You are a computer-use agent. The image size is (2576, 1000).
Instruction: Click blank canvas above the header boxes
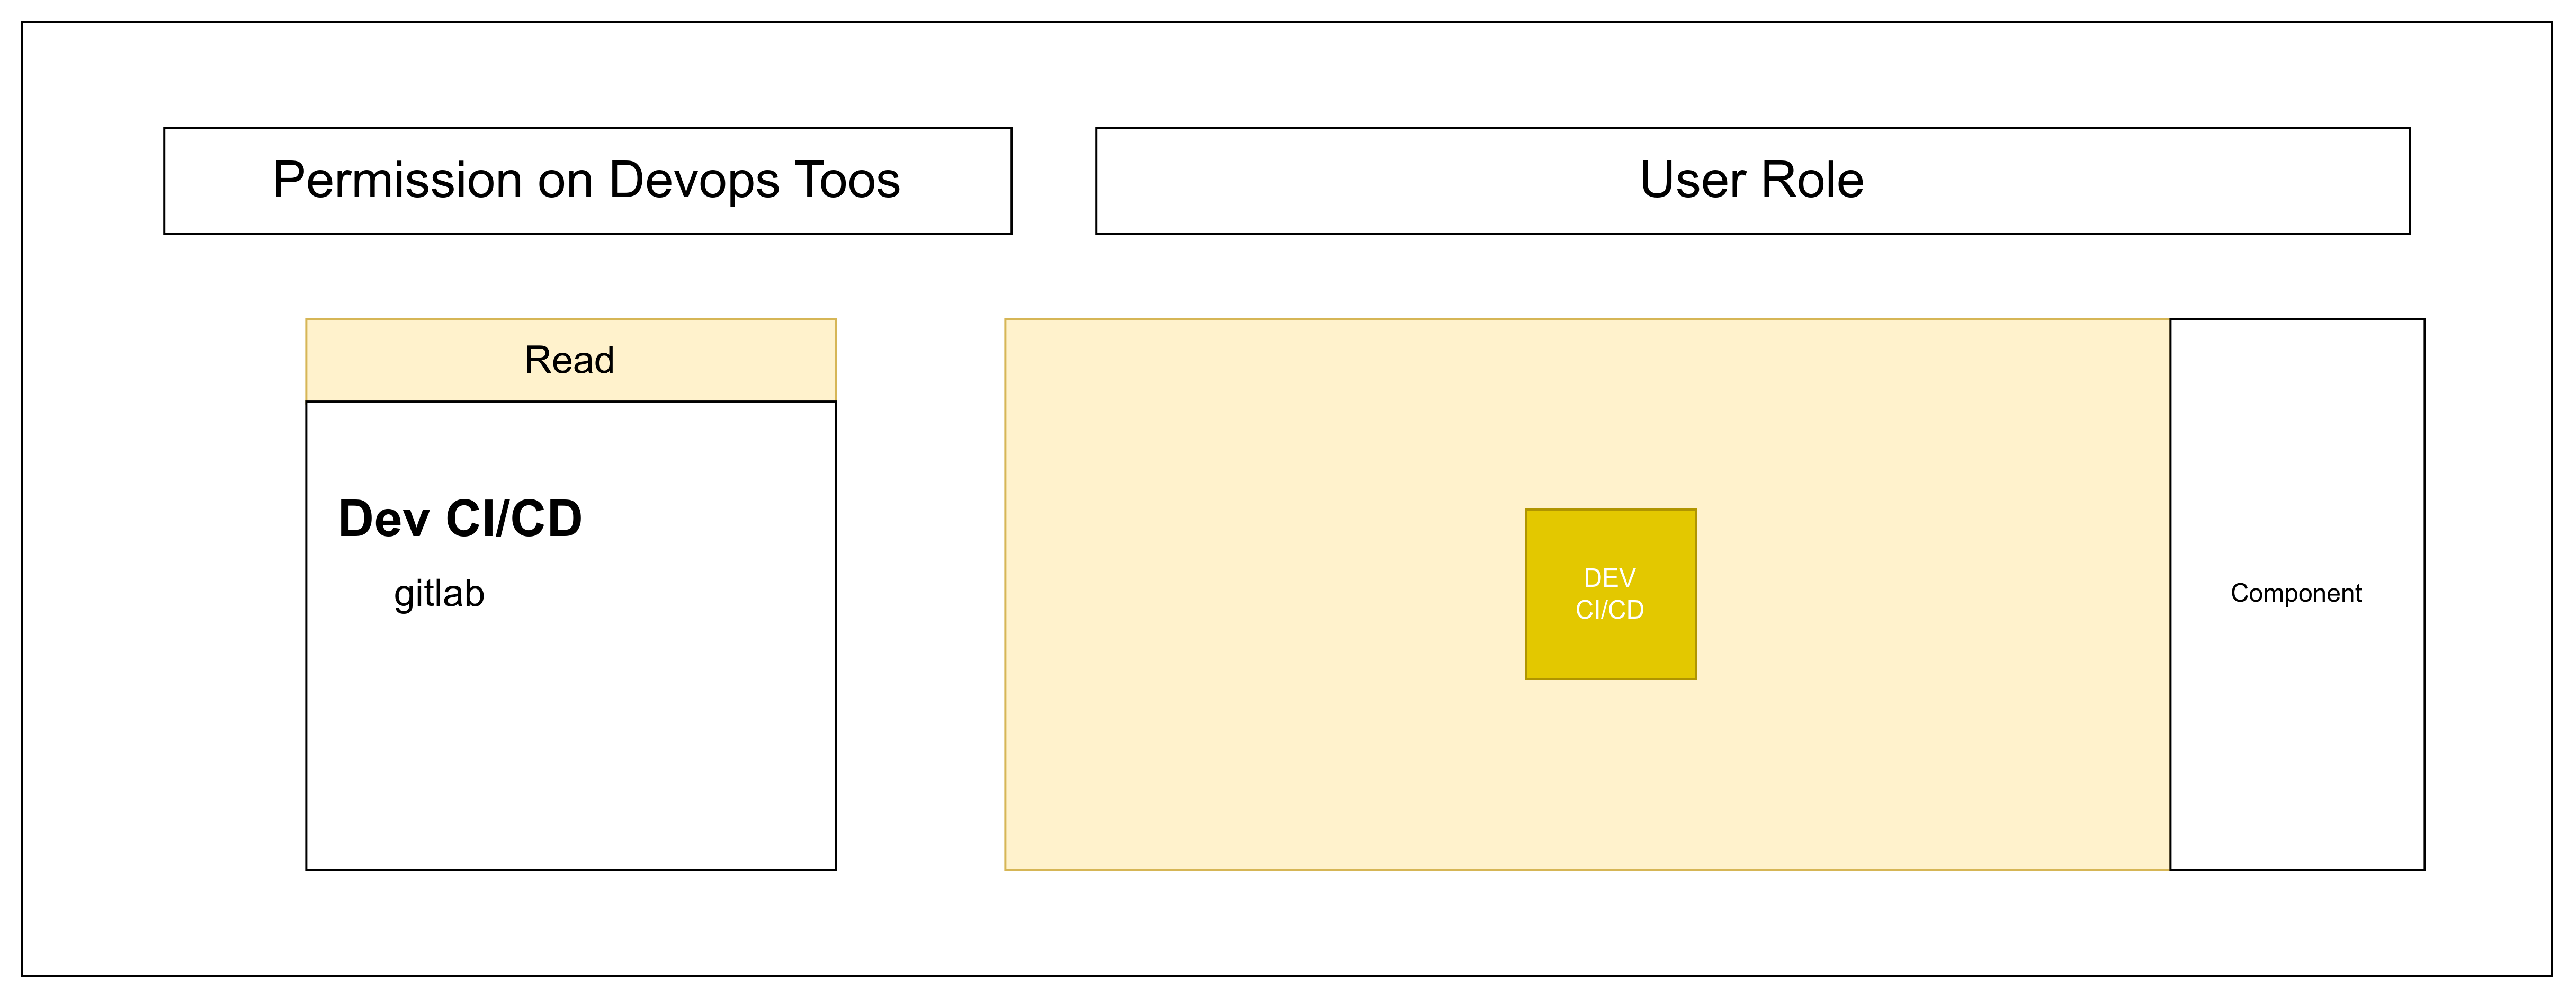pyautogui.click(x=1287, y=75)
